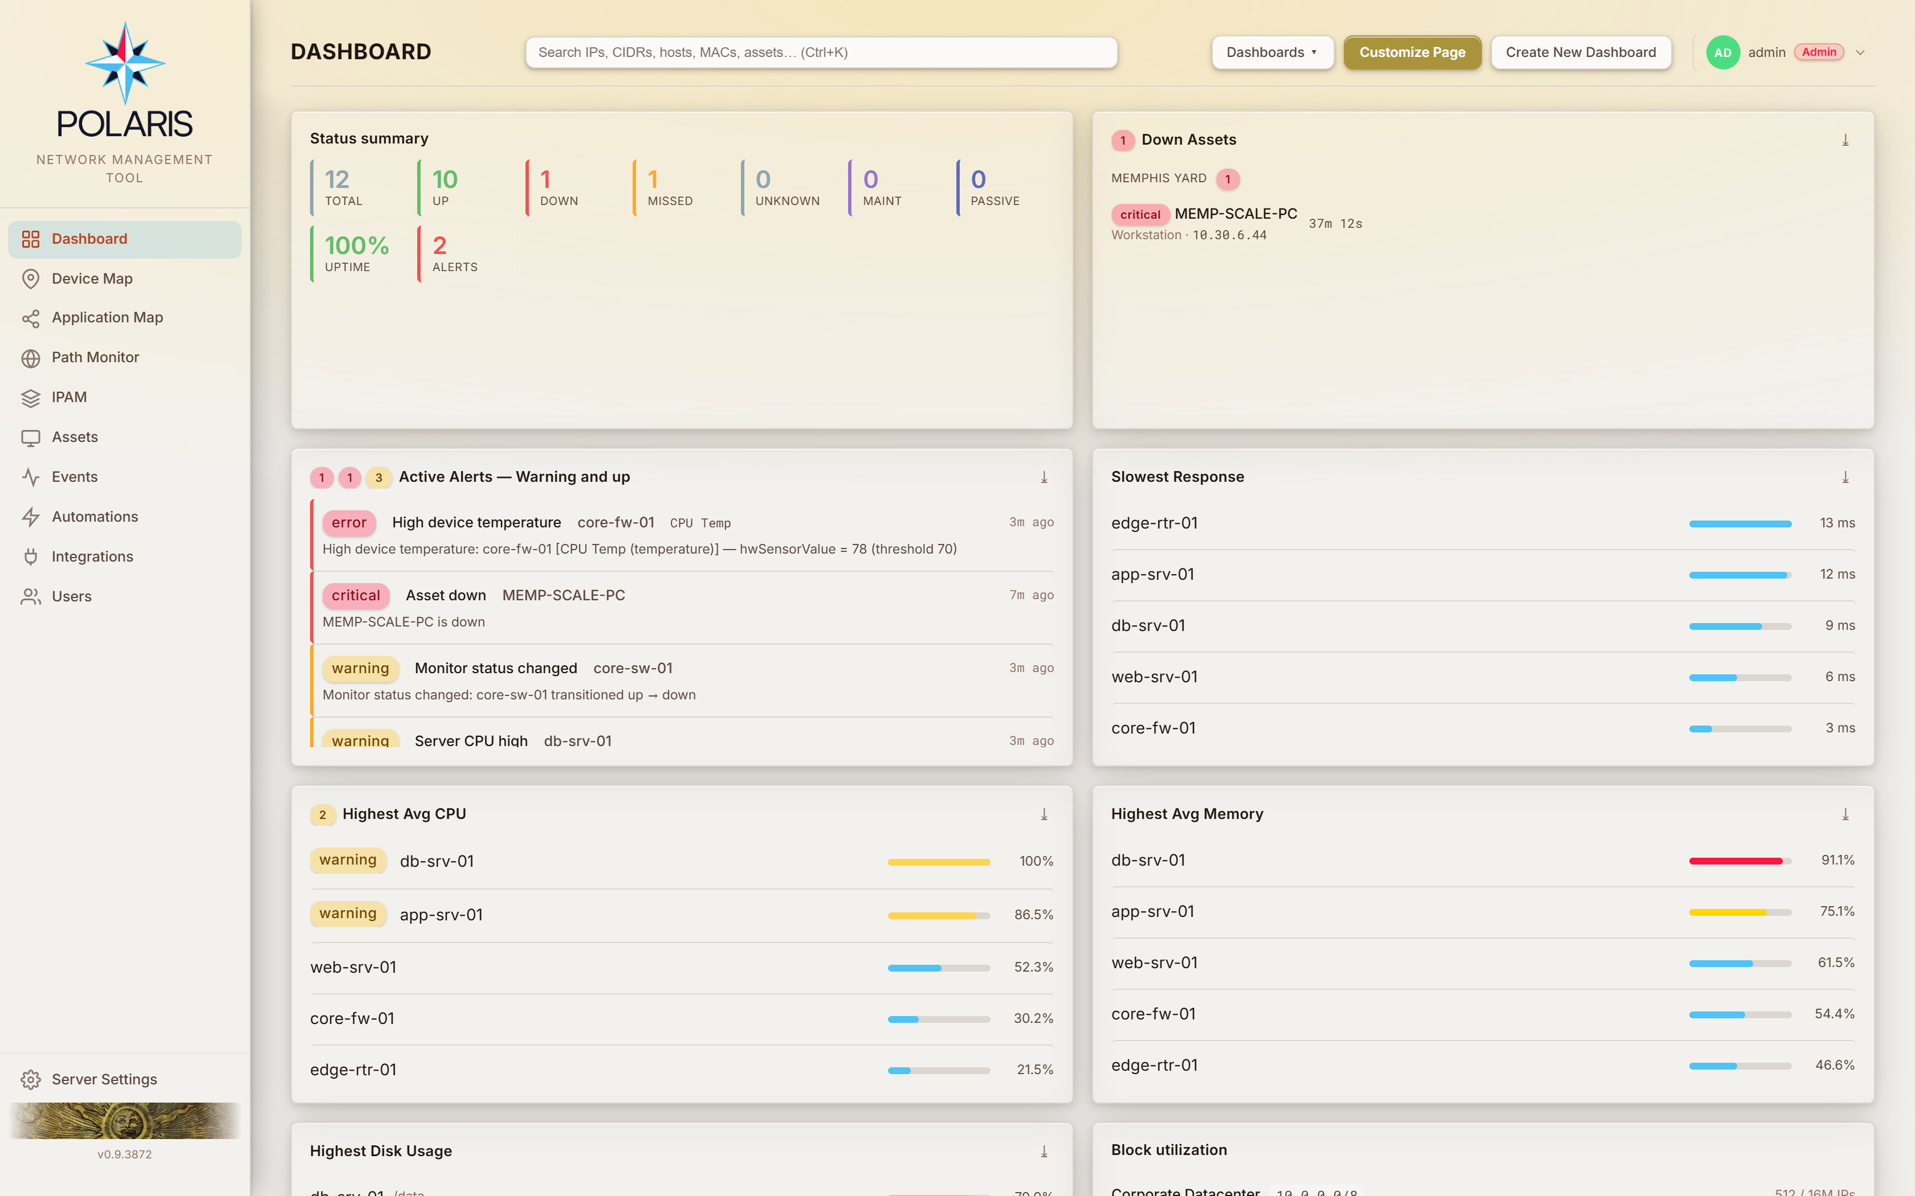Viewport: 1915px width, 1196px height.
Task: Click the Customize Page button
Action: click(x=1412, y=52)
